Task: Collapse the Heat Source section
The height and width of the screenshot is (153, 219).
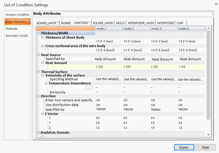Action: click(x=38, y=55)
